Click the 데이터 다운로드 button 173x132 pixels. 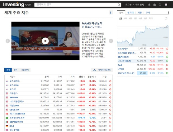tap(102, 70)
